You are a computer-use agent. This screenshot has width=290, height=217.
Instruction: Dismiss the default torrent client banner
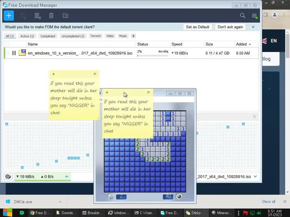[253, 27]
